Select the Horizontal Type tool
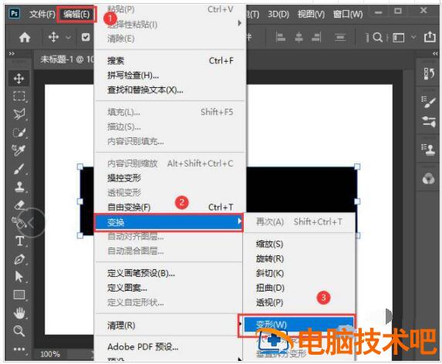 (20, 241)
